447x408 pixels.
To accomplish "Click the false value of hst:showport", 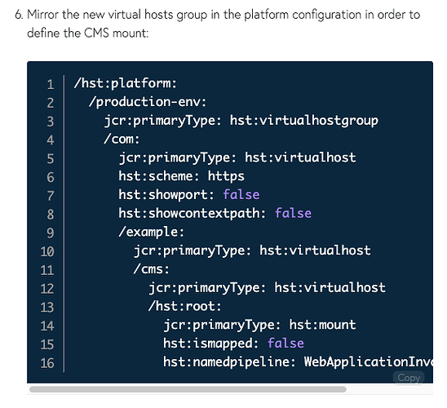I will pos(241,195).
